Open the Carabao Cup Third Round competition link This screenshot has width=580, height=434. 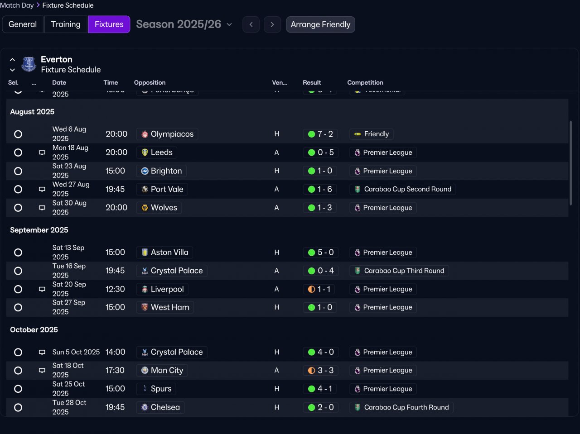click(399, 271)
